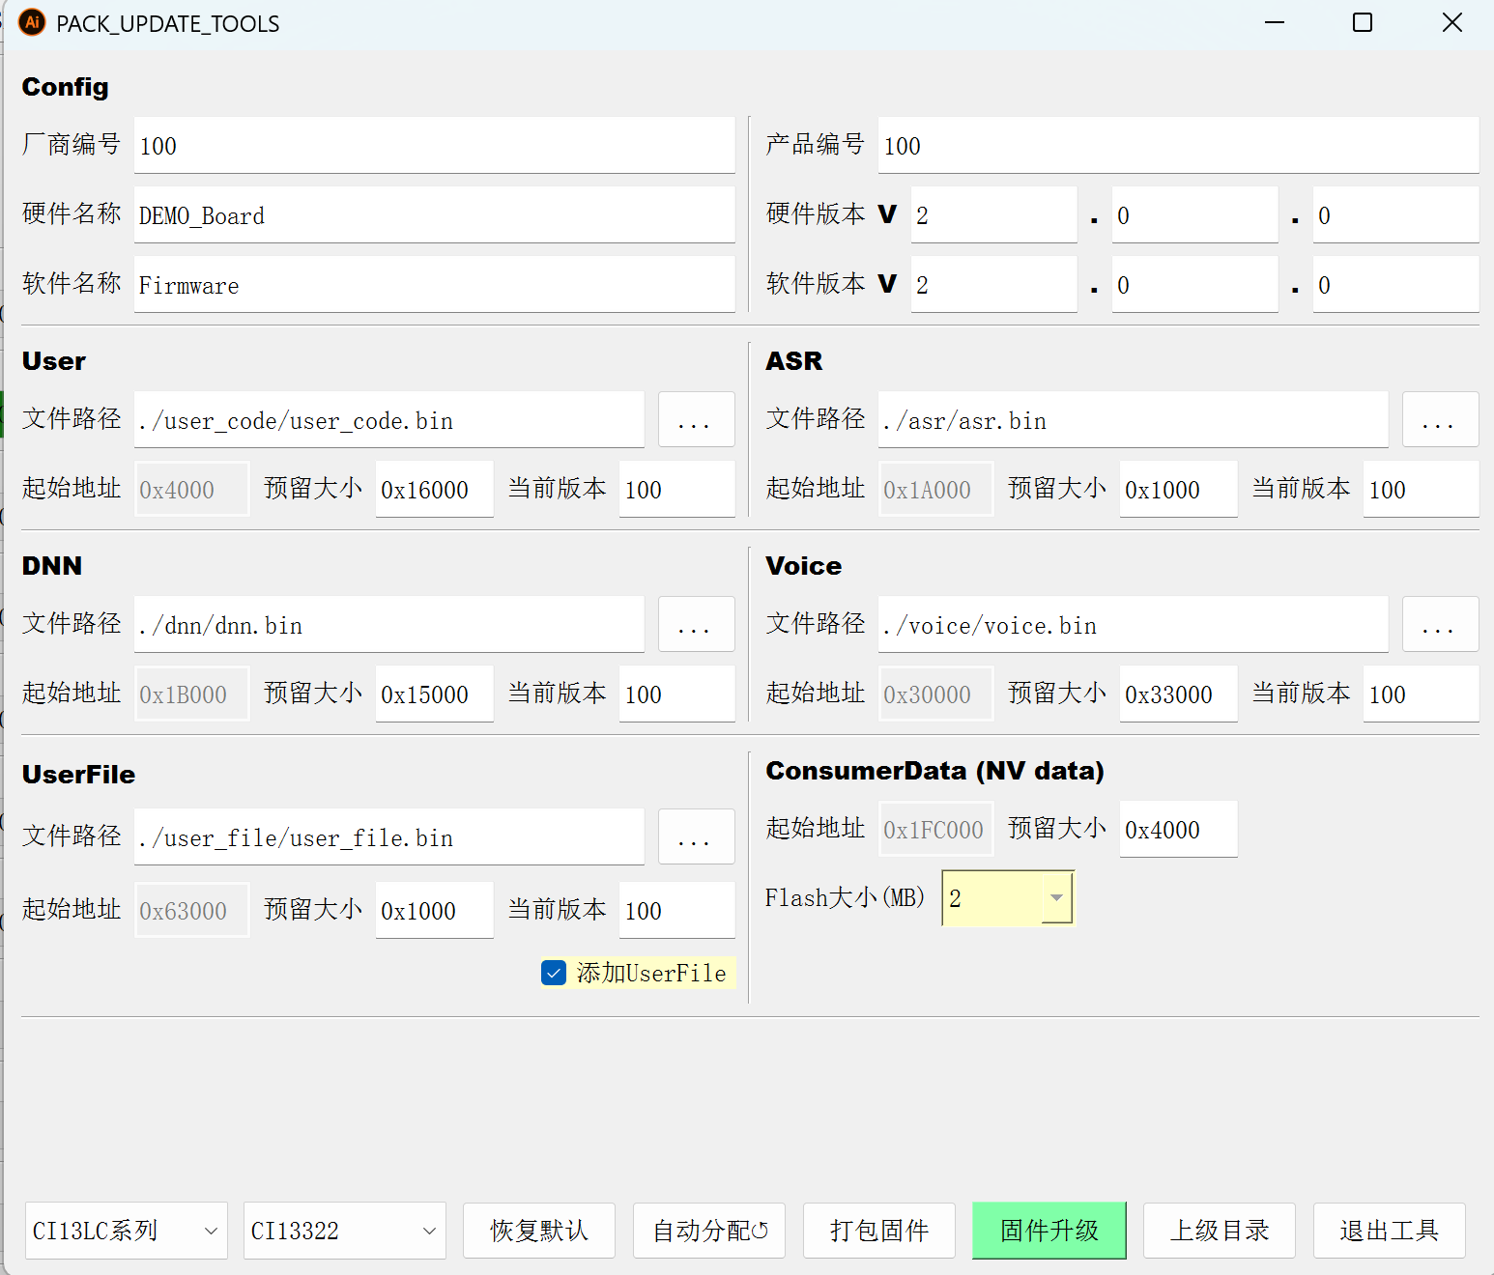Viewport: 1494px width, 1275px height.
Task: Start 固件升级 with the green button
Action: coord(1049,1231)
